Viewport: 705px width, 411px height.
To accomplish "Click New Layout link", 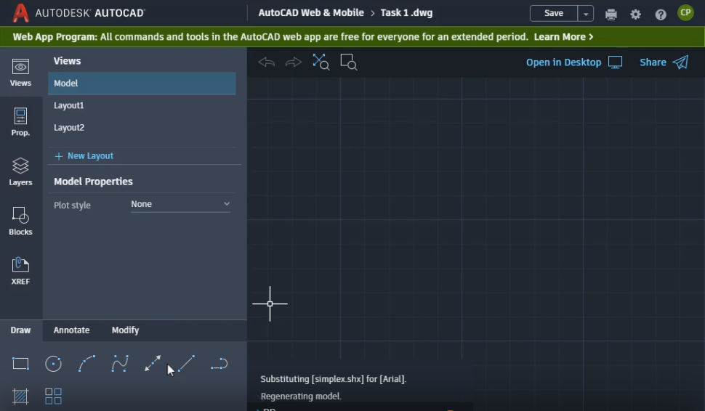I will click(x=84, y=156).
